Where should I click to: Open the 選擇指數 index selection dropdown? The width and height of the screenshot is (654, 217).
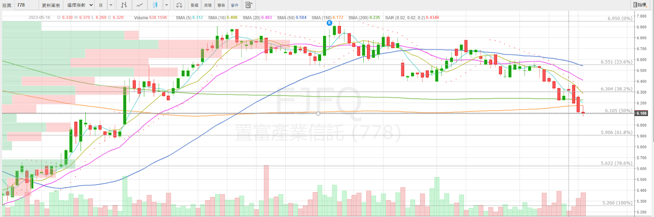click(x=79, y=5)
